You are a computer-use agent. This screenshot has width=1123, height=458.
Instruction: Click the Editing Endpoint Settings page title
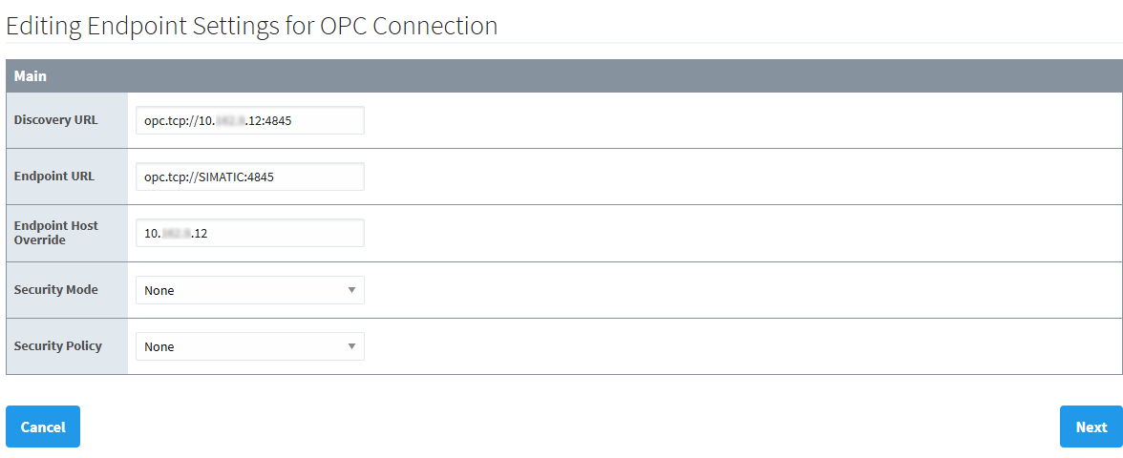point(251,26)
